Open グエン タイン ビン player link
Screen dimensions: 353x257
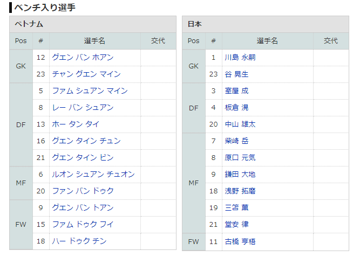(x=83, y=157)
